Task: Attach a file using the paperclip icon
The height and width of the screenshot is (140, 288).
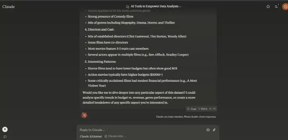Action: tap(214, 130)
